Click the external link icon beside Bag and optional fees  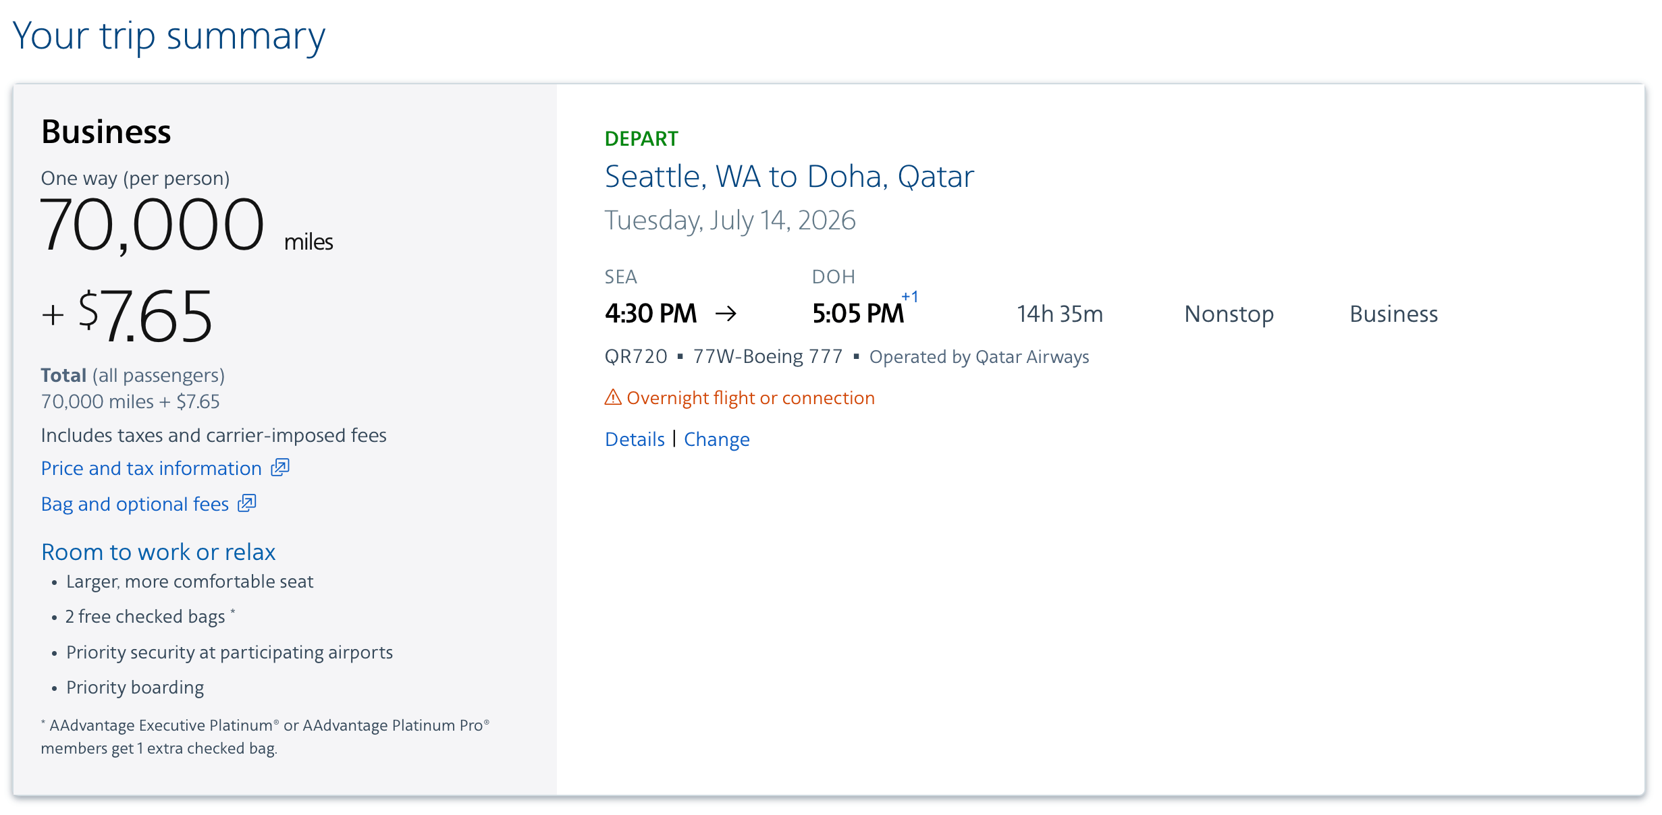point(247,503)
